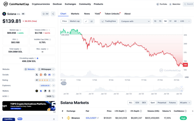This screenshot has height=121, width=194.
Task: Add Solana to watchlist with star button
Action: (45, 14)
